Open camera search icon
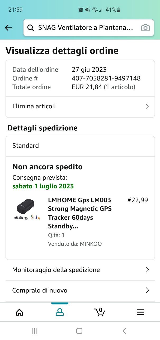Screen dimensions: 160x340 tap(145, 28)
